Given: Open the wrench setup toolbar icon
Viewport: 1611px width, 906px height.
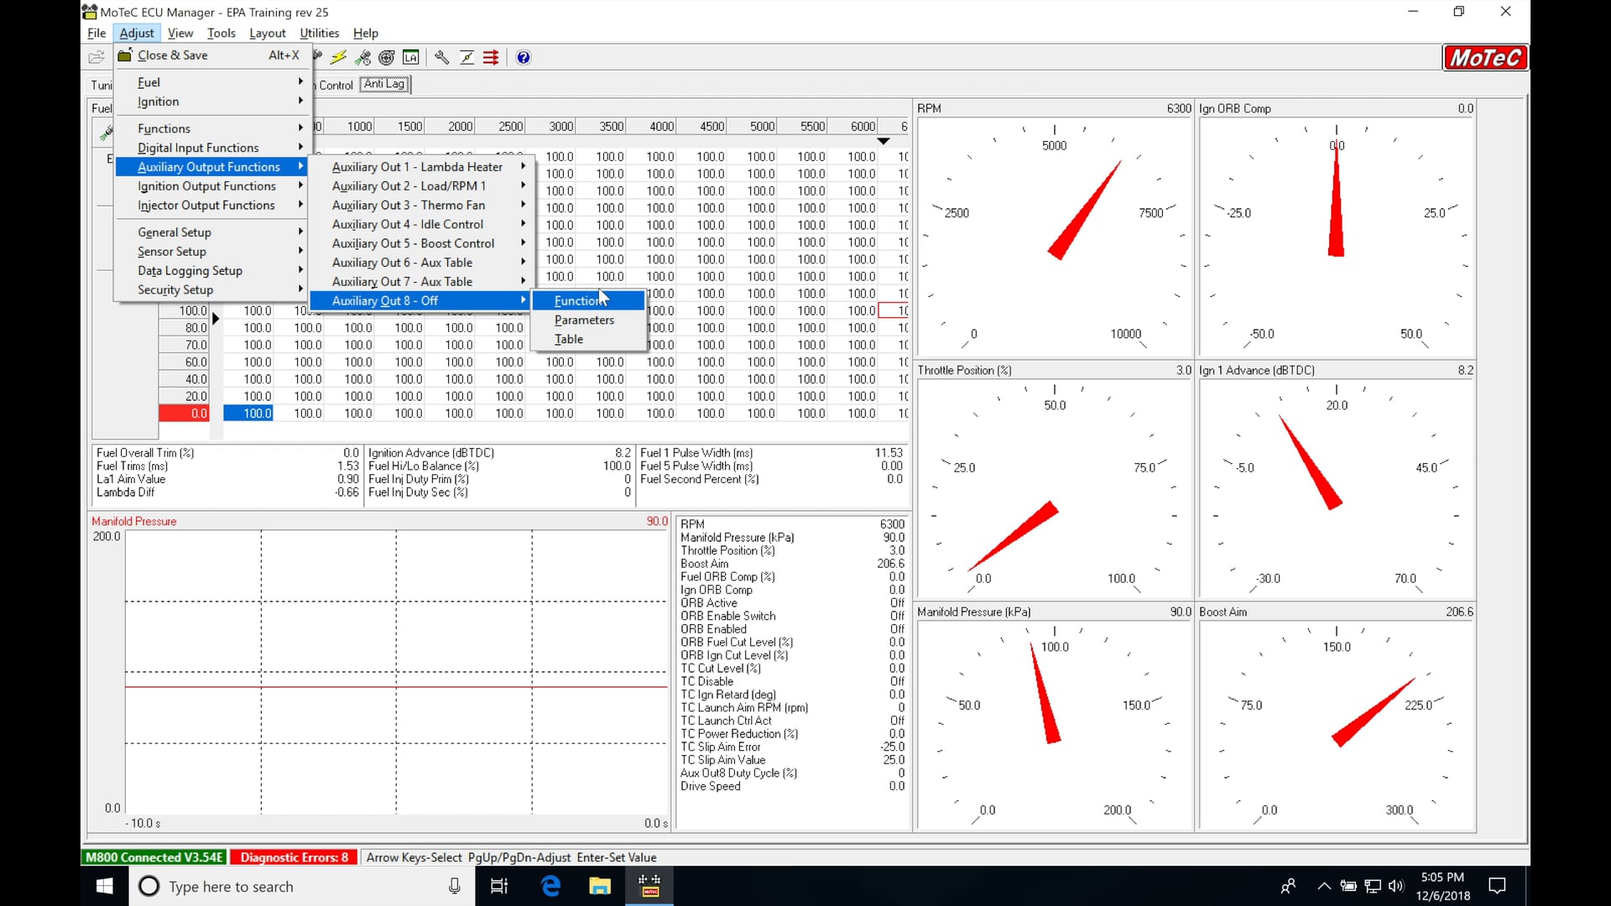Looking at the screenshot, I should pos(442,57).
